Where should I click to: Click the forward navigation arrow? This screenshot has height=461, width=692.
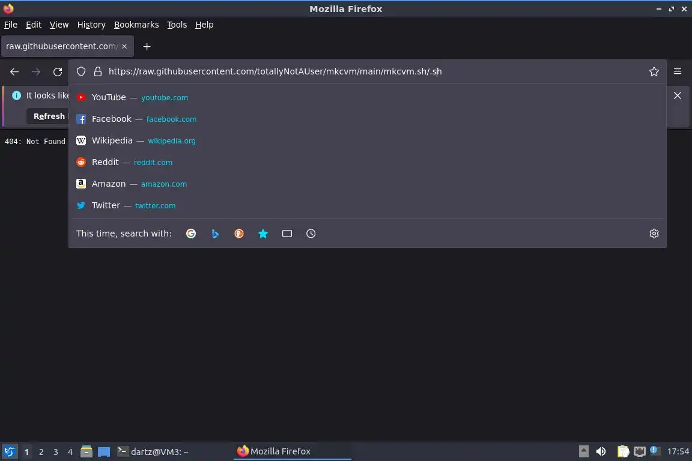pyautogui.click(x=36, y=72)
